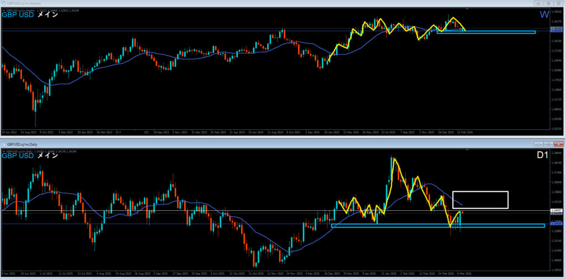Click the 1.37360 price on Daily scale
Screen dimensions: 565x279
557,172
